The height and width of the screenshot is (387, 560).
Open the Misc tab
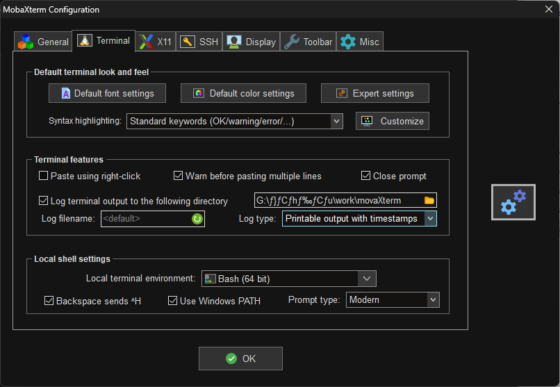point(360,42)
